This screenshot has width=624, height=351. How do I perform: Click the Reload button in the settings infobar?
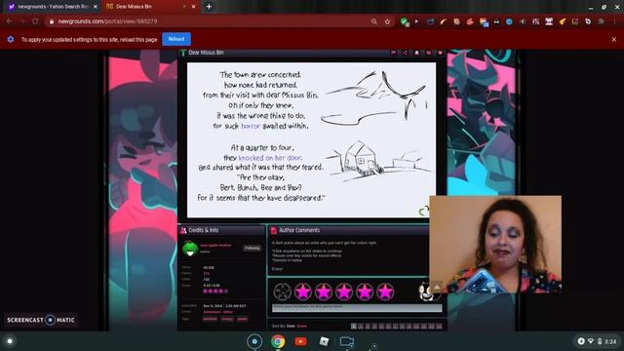pos(176,39)
